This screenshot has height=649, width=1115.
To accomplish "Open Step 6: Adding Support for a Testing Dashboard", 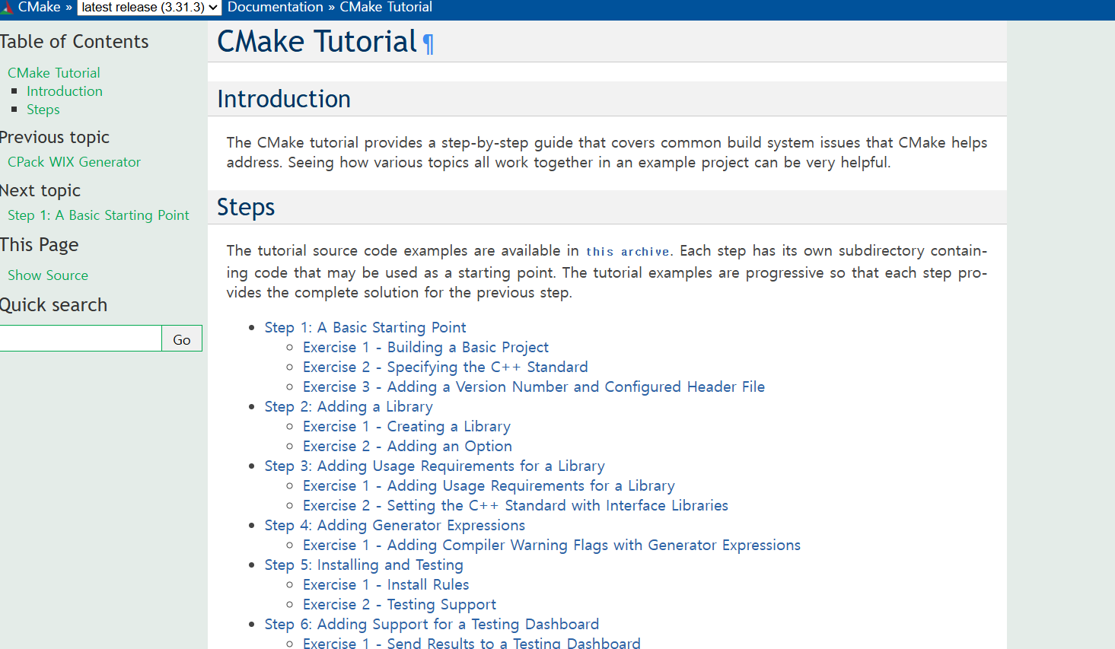I will pos(432,625).
